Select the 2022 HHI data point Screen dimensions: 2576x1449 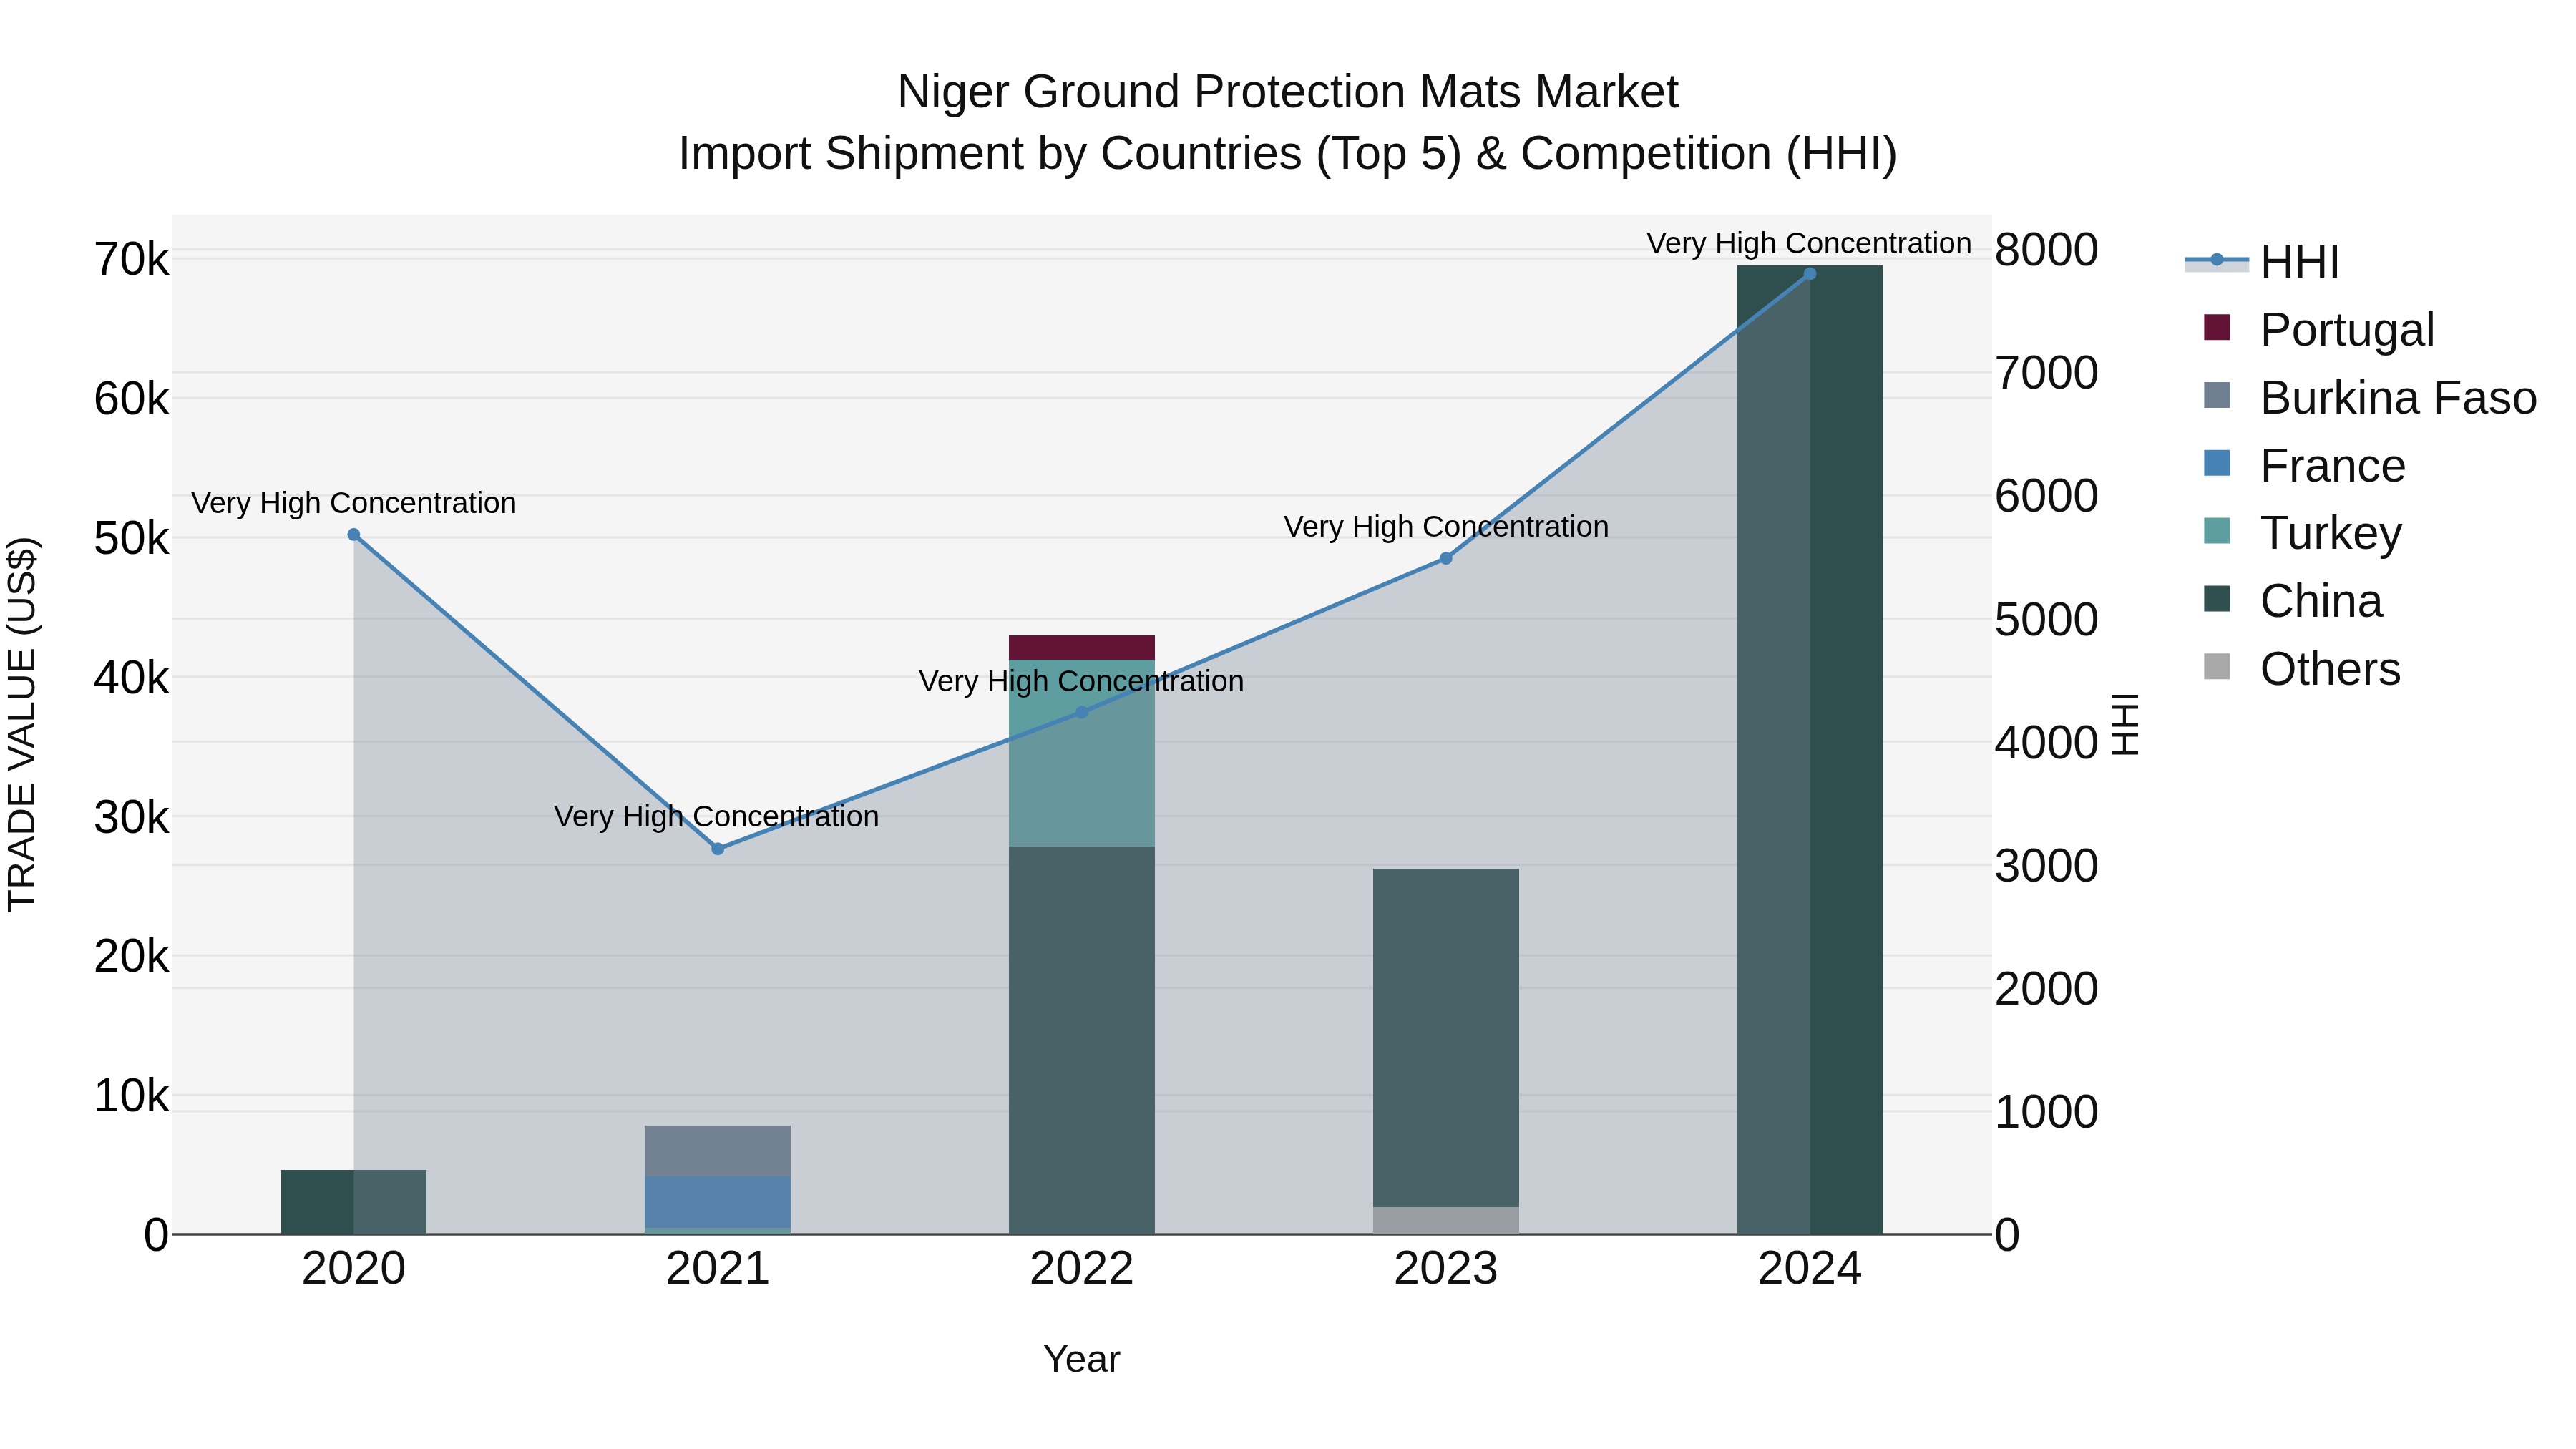[x=1082, y=713]
